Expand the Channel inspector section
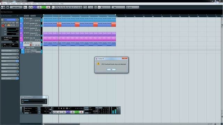The height and width of the screenshot is (125, 223). click(x=10, y=72)
